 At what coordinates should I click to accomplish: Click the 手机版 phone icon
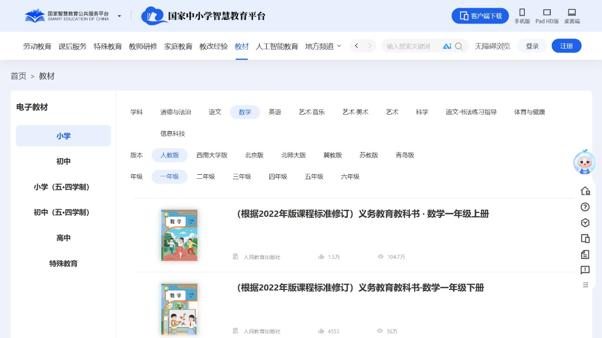pos(522,13)
